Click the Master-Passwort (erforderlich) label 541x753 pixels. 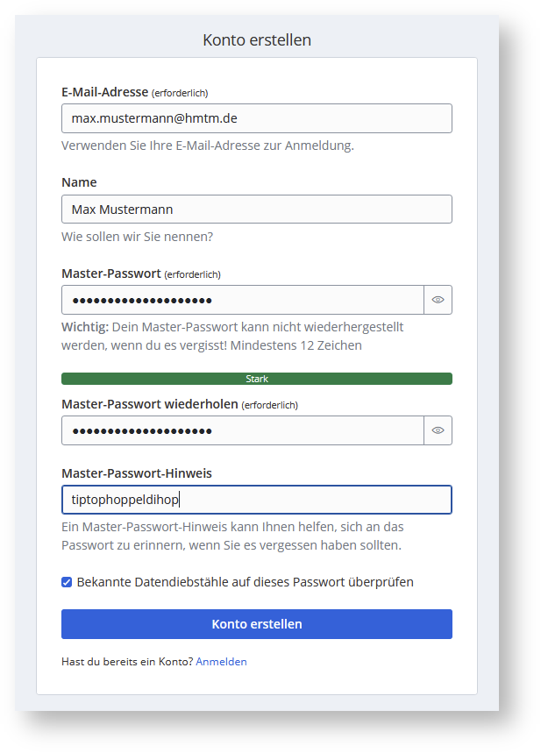(x=111, y=273)
